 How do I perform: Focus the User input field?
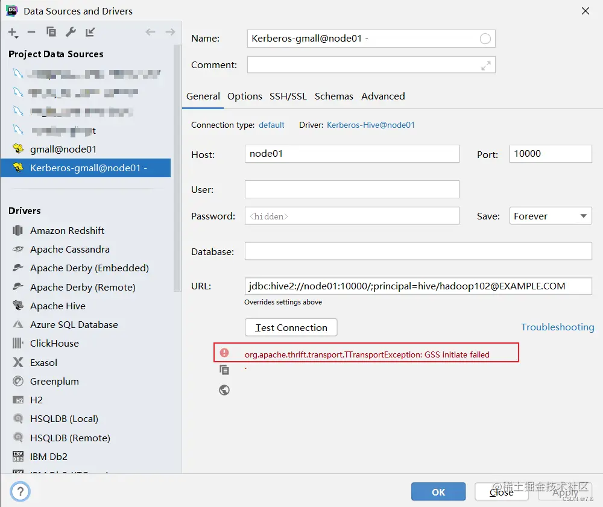[352, 189]
